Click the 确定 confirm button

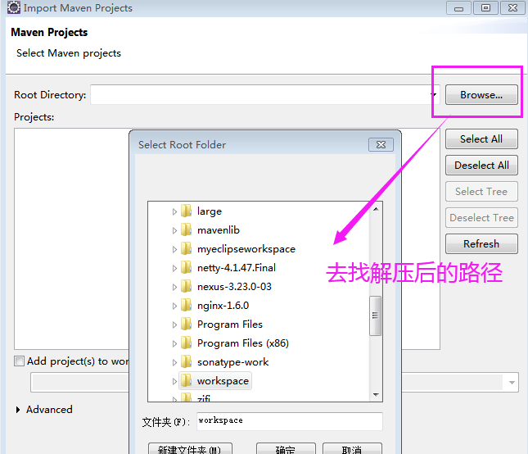tap(286, 448)
